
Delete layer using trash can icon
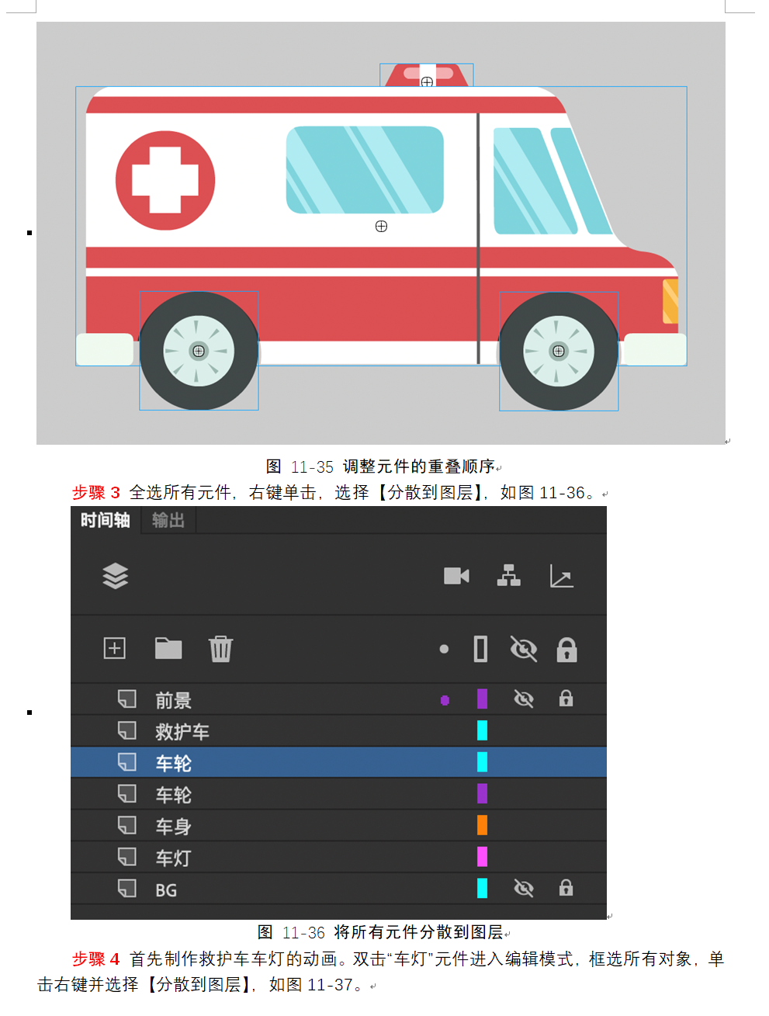tap(220, 649)
